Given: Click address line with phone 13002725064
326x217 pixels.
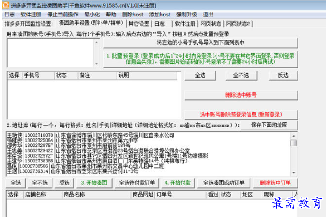Looking at the screenshot, I should [x=72, y=140].
